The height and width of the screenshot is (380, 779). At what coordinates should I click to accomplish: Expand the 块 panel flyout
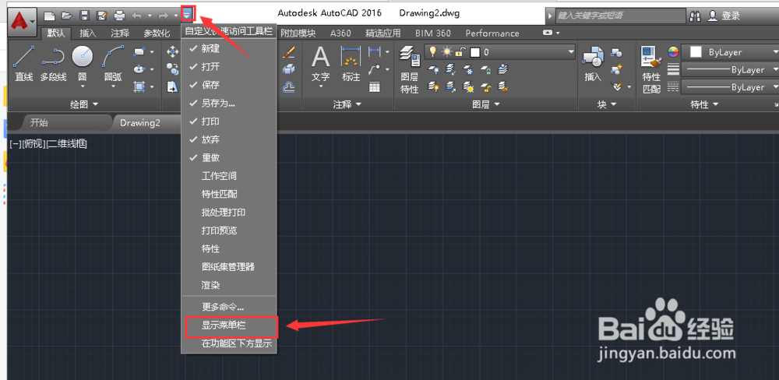coord(607,104)
